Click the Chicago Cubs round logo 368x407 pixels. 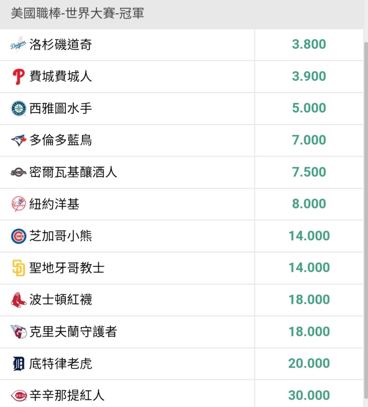point(18,236)
